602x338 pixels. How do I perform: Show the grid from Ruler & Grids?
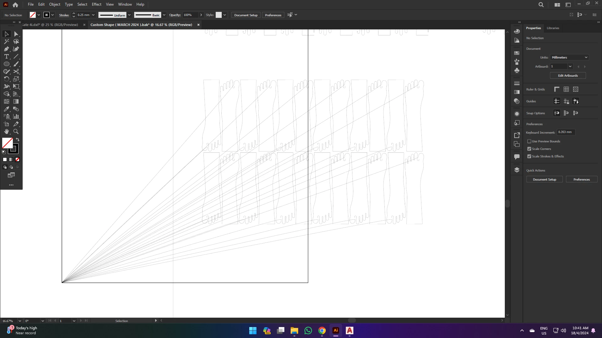(x=566, y=89)
